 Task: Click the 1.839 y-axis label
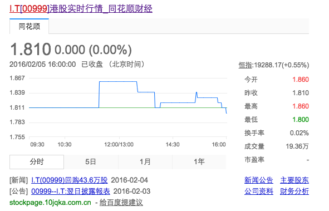point(17,92)
